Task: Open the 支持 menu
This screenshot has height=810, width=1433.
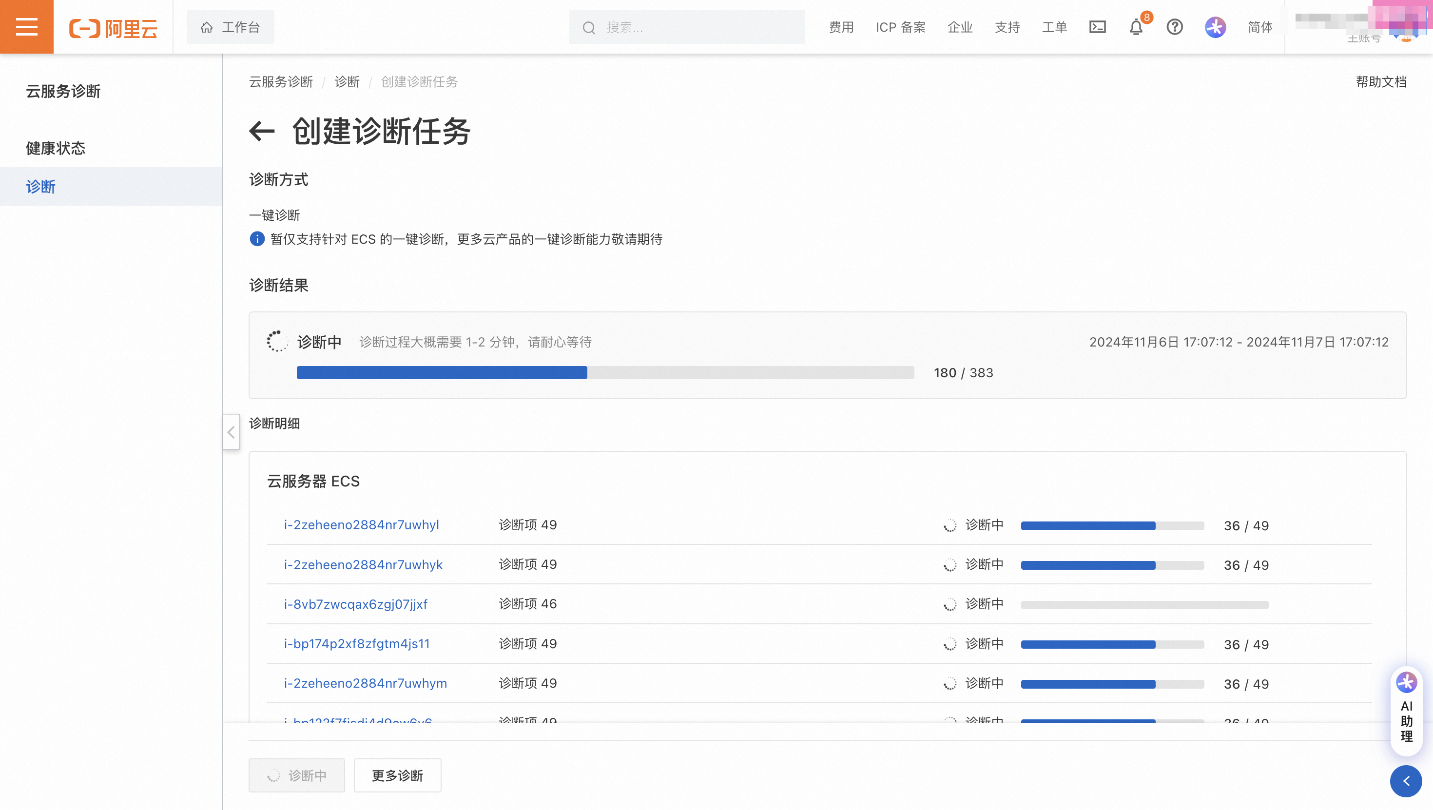Action: click(1007, 27)
